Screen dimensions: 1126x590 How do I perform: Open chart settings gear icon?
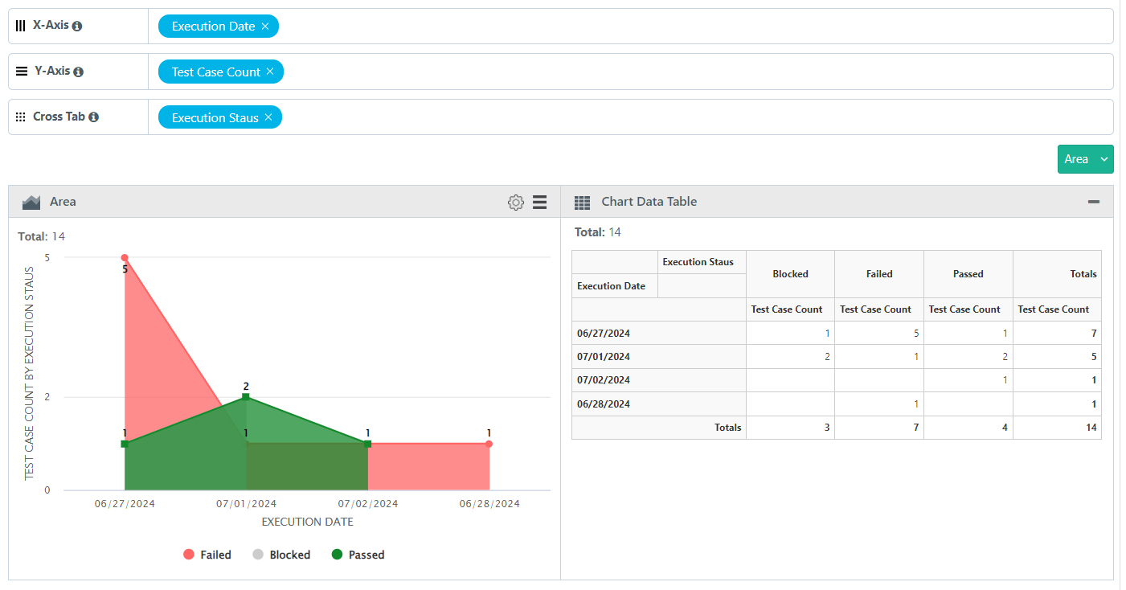(516, 202)
